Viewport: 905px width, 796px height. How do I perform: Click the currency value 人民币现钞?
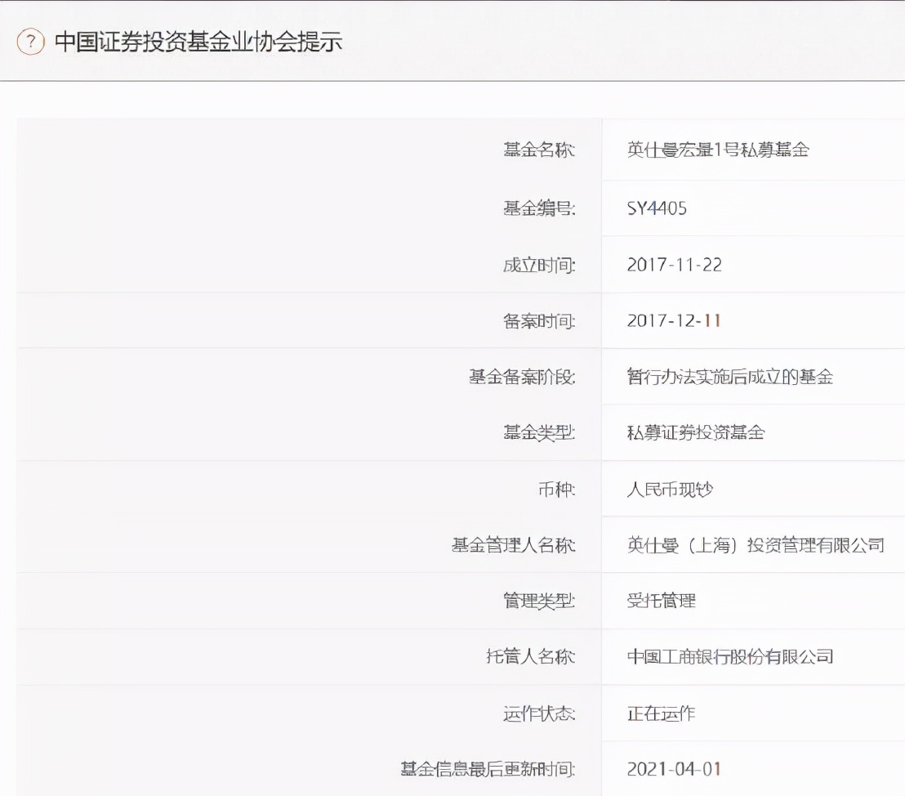(670, 490)
